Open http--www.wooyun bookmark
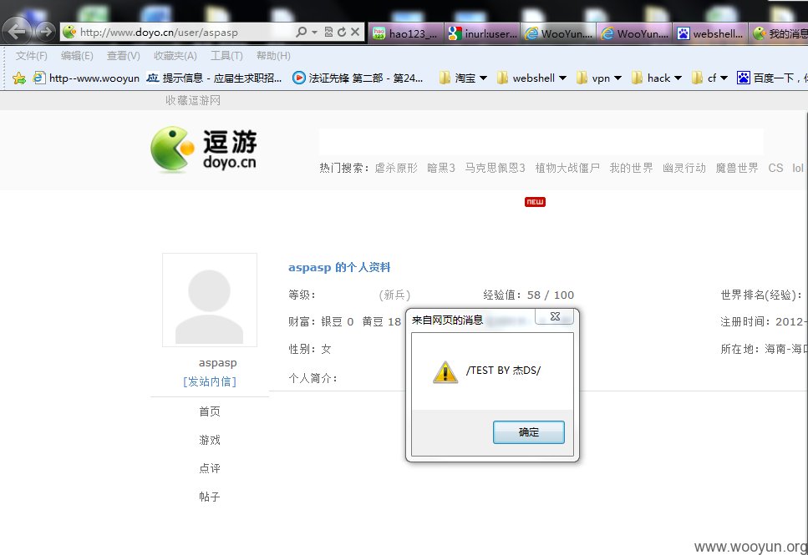The height and width of the screenshot is (555, 808). (86, 78)
